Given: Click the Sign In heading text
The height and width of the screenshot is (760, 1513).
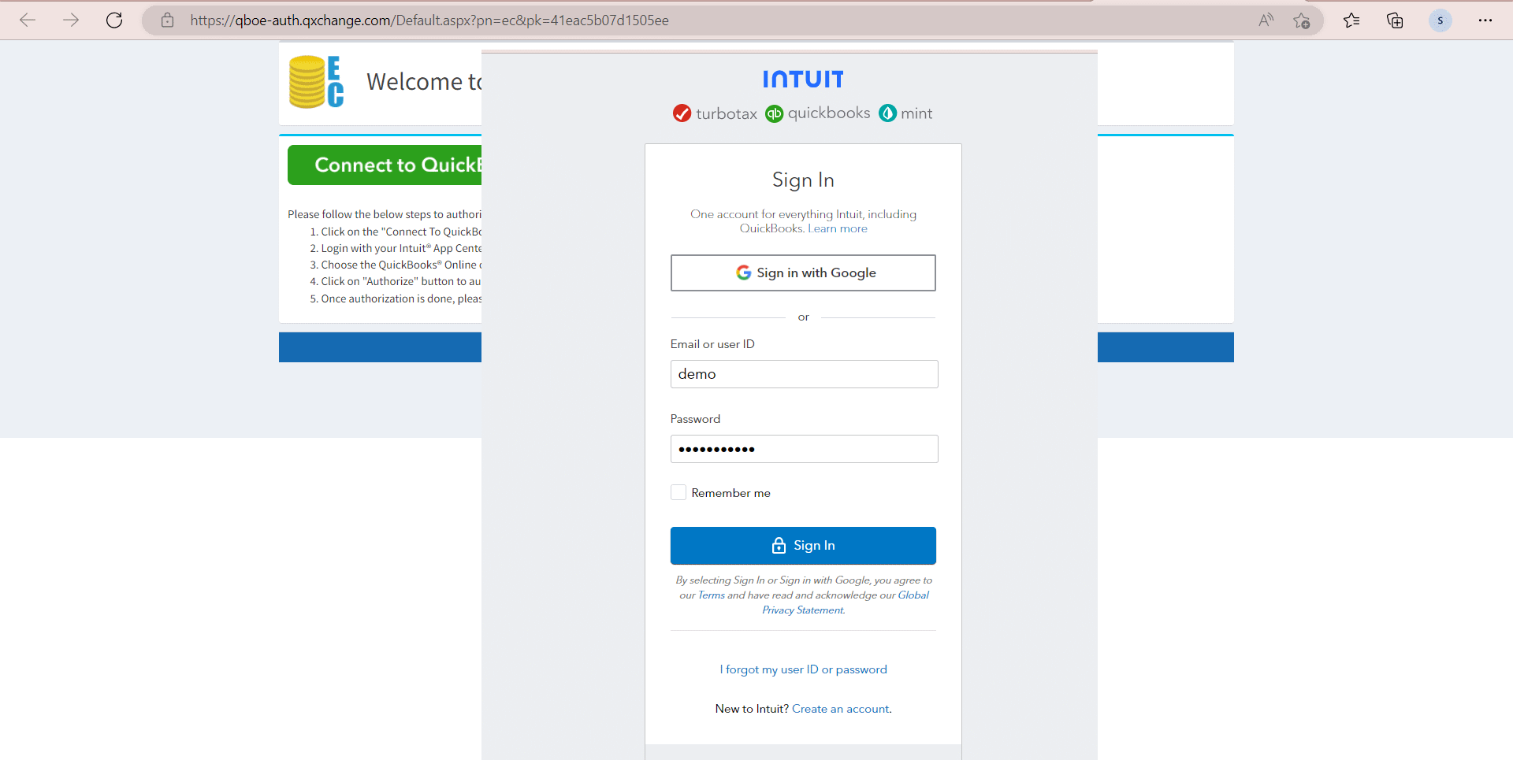Looking at the screenshot, I should click(803, 180).
